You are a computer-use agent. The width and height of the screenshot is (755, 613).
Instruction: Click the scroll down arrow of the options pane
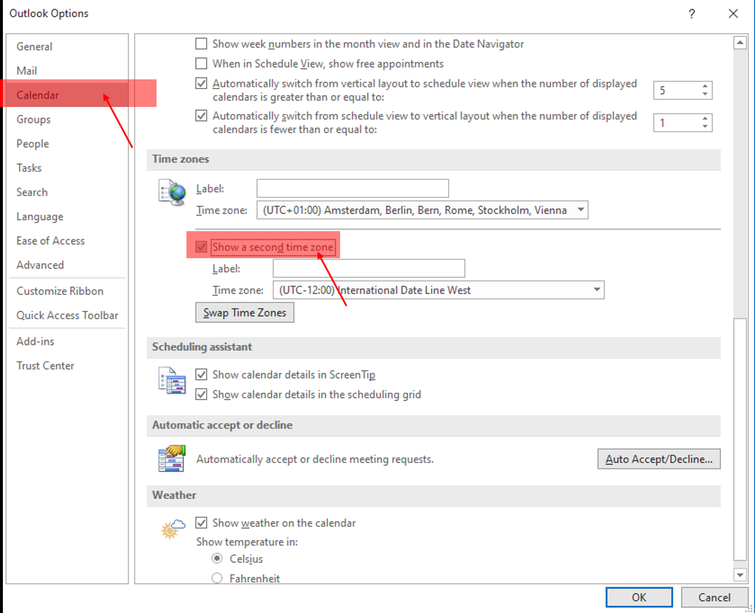(x=740, y=575)
